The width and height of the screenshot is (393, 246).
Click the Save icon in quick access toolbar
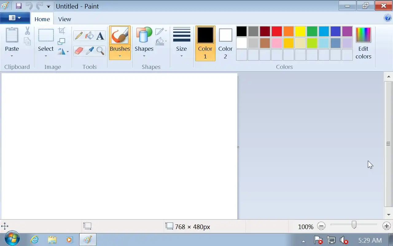19,6
